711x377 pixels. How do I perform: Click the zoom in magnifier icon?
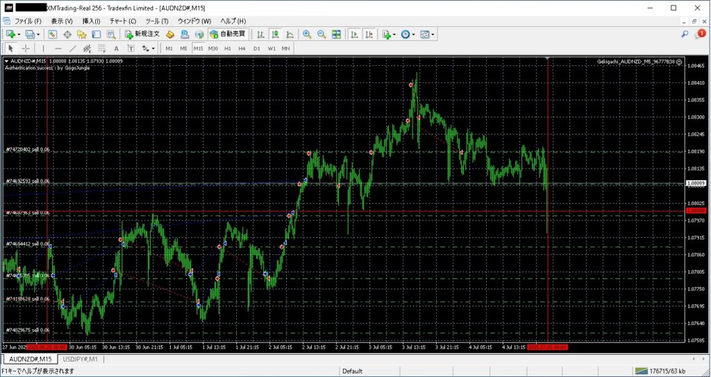[x=308, y=34]
